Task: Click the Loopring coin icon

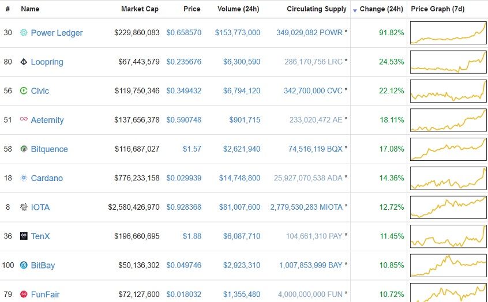Action: click(x=24, y=62)
